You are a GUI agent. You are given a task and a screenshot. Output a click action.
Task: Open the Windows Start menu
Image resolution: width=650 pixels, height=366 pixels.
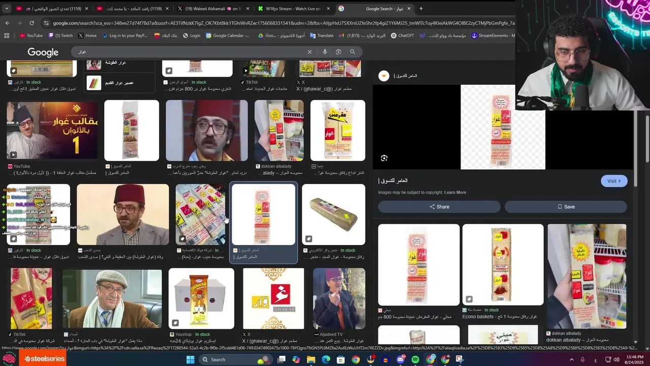click(x=190, y=359)
